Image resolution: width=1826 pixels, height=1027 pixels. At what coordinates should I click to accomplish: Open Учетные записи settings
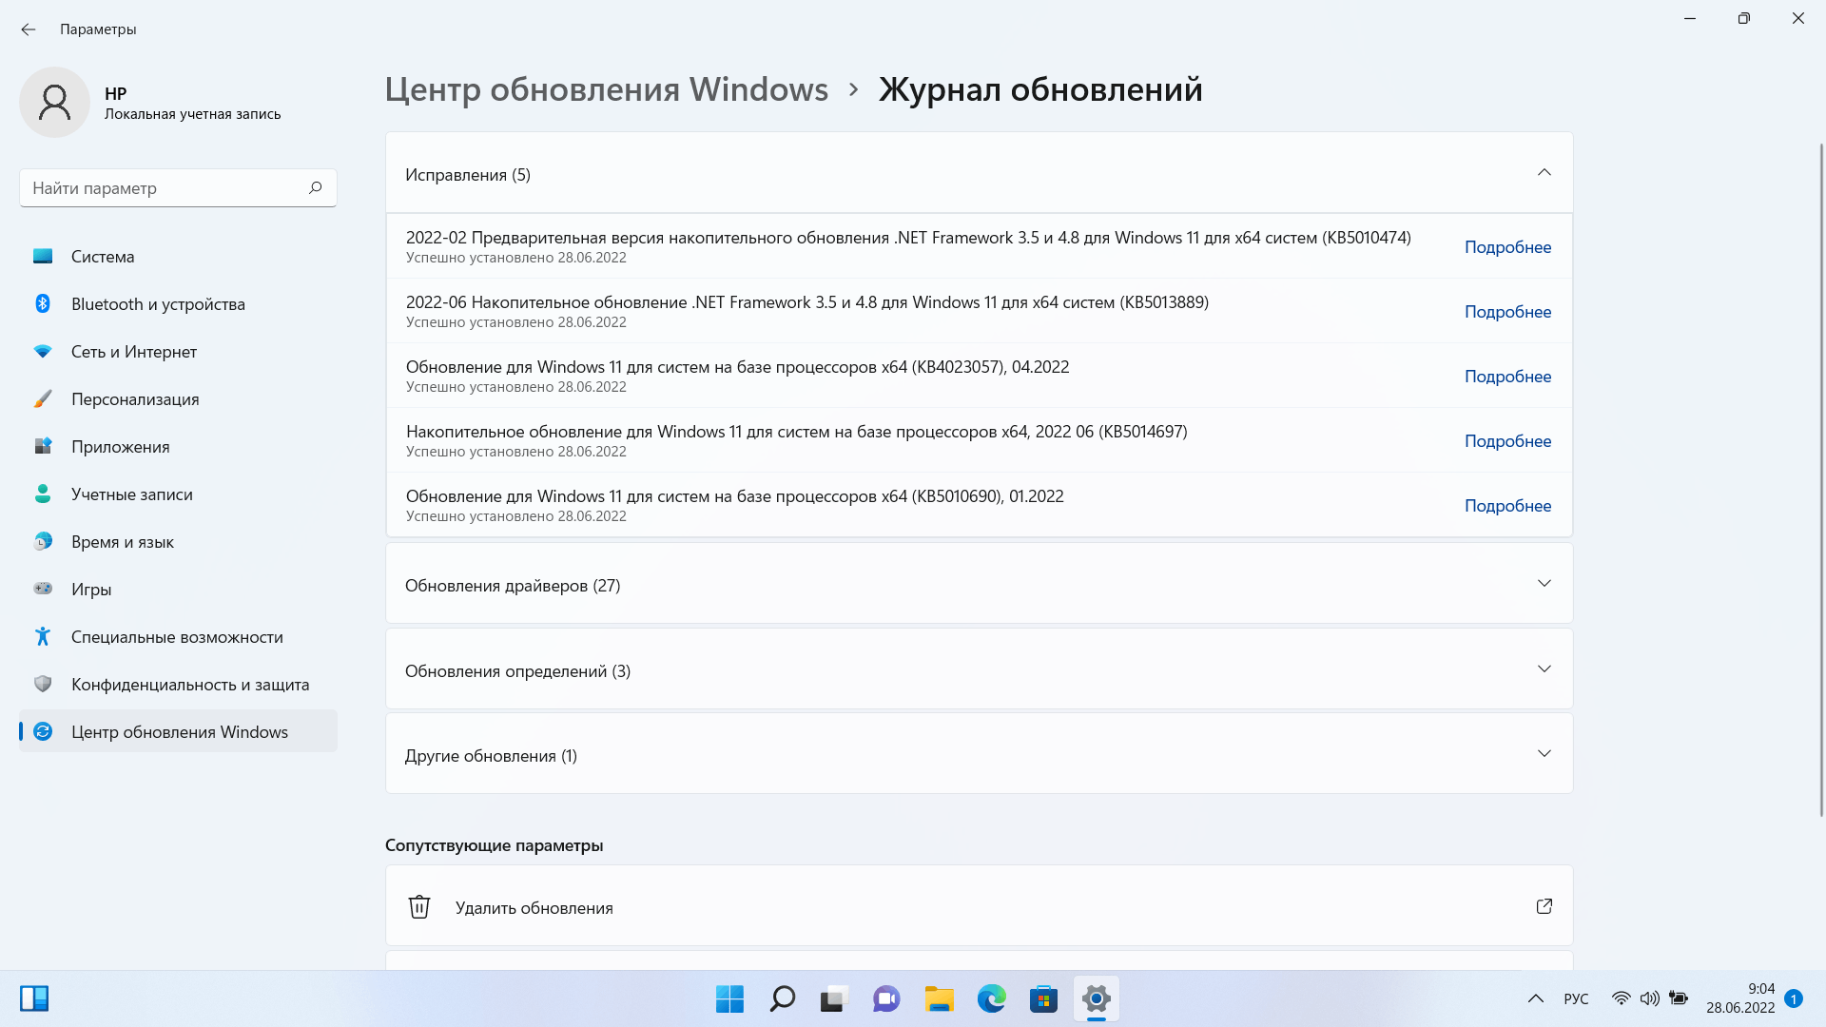coord(178,494)
